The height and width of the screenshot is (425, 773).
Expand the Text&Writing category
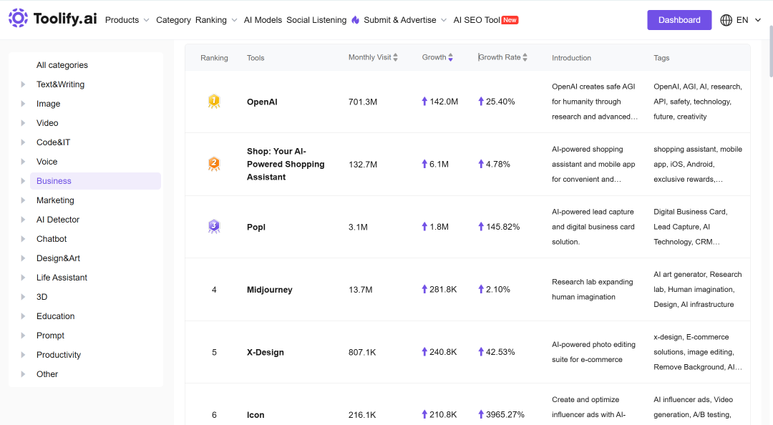click(23, 84)
